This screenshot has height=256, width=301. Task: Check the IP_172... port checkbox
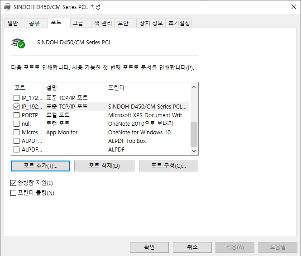pyautogui.click(x=16, y=98)
